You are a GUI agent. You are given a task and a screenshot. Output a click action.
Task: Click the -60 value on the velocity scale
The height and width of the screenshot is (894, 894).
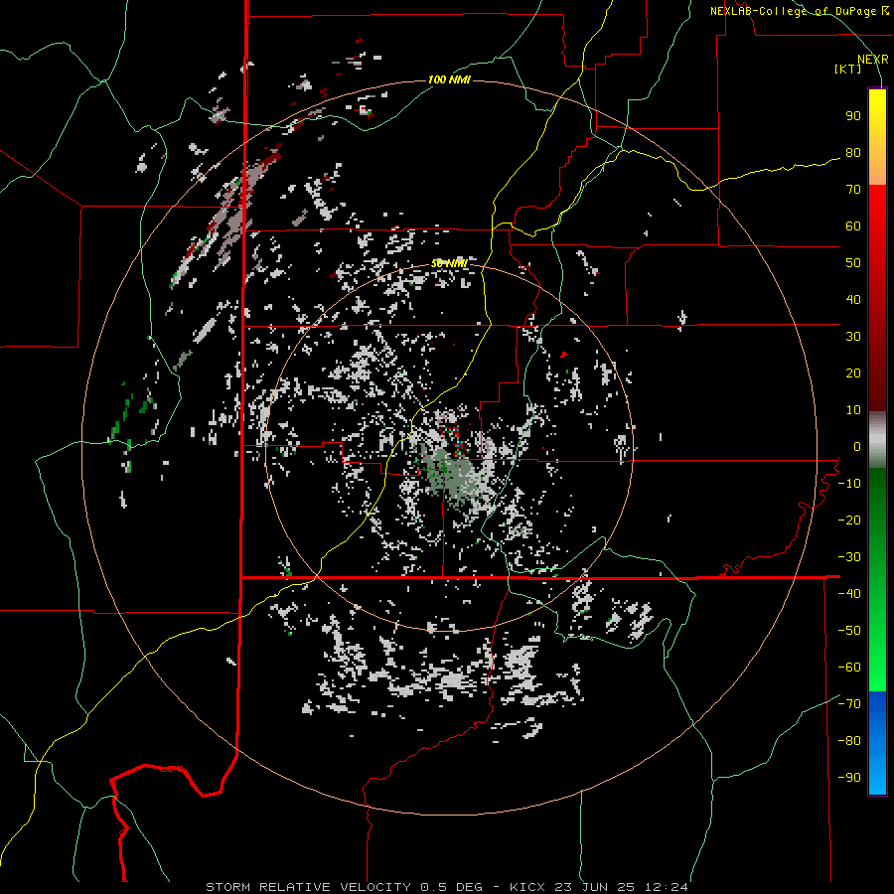849,668
